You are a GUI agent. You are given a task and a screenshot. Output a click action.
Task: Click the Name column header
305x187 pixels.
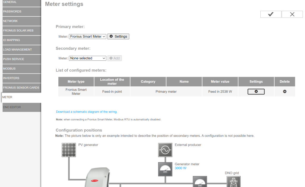184,82
